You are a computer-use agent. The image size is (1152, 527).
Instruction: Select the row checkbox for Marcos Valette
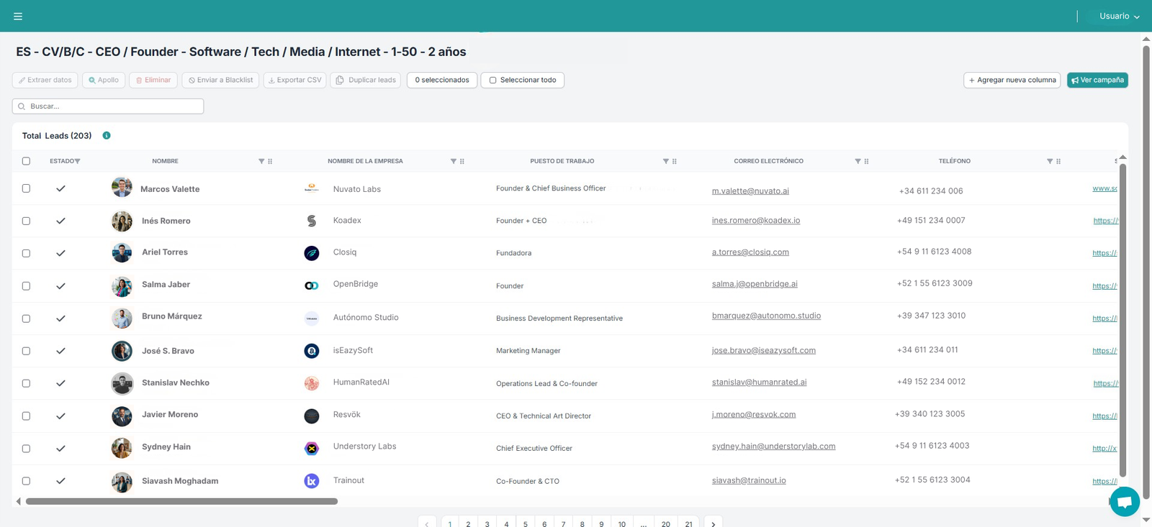26,188
